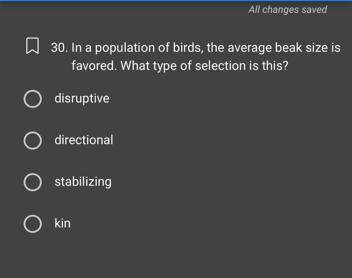352x278 pixels.
Task: Click the answer label 'disruptive'
Action: (82, 99)
